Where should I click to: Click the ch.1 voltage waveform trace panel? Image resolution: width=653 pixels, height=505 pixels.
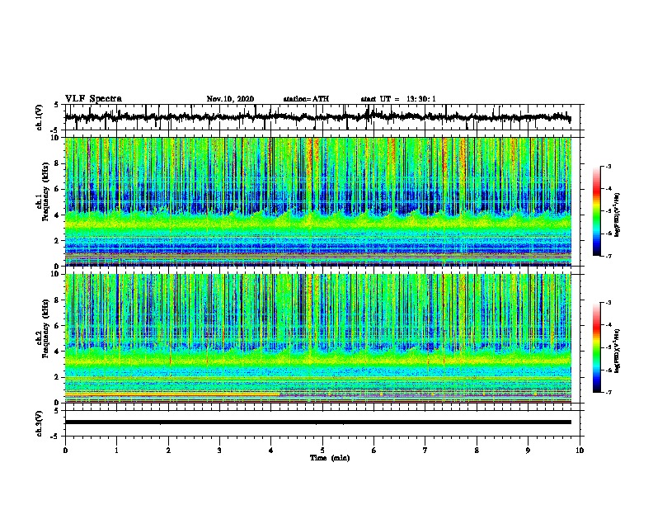coord(322,117)
